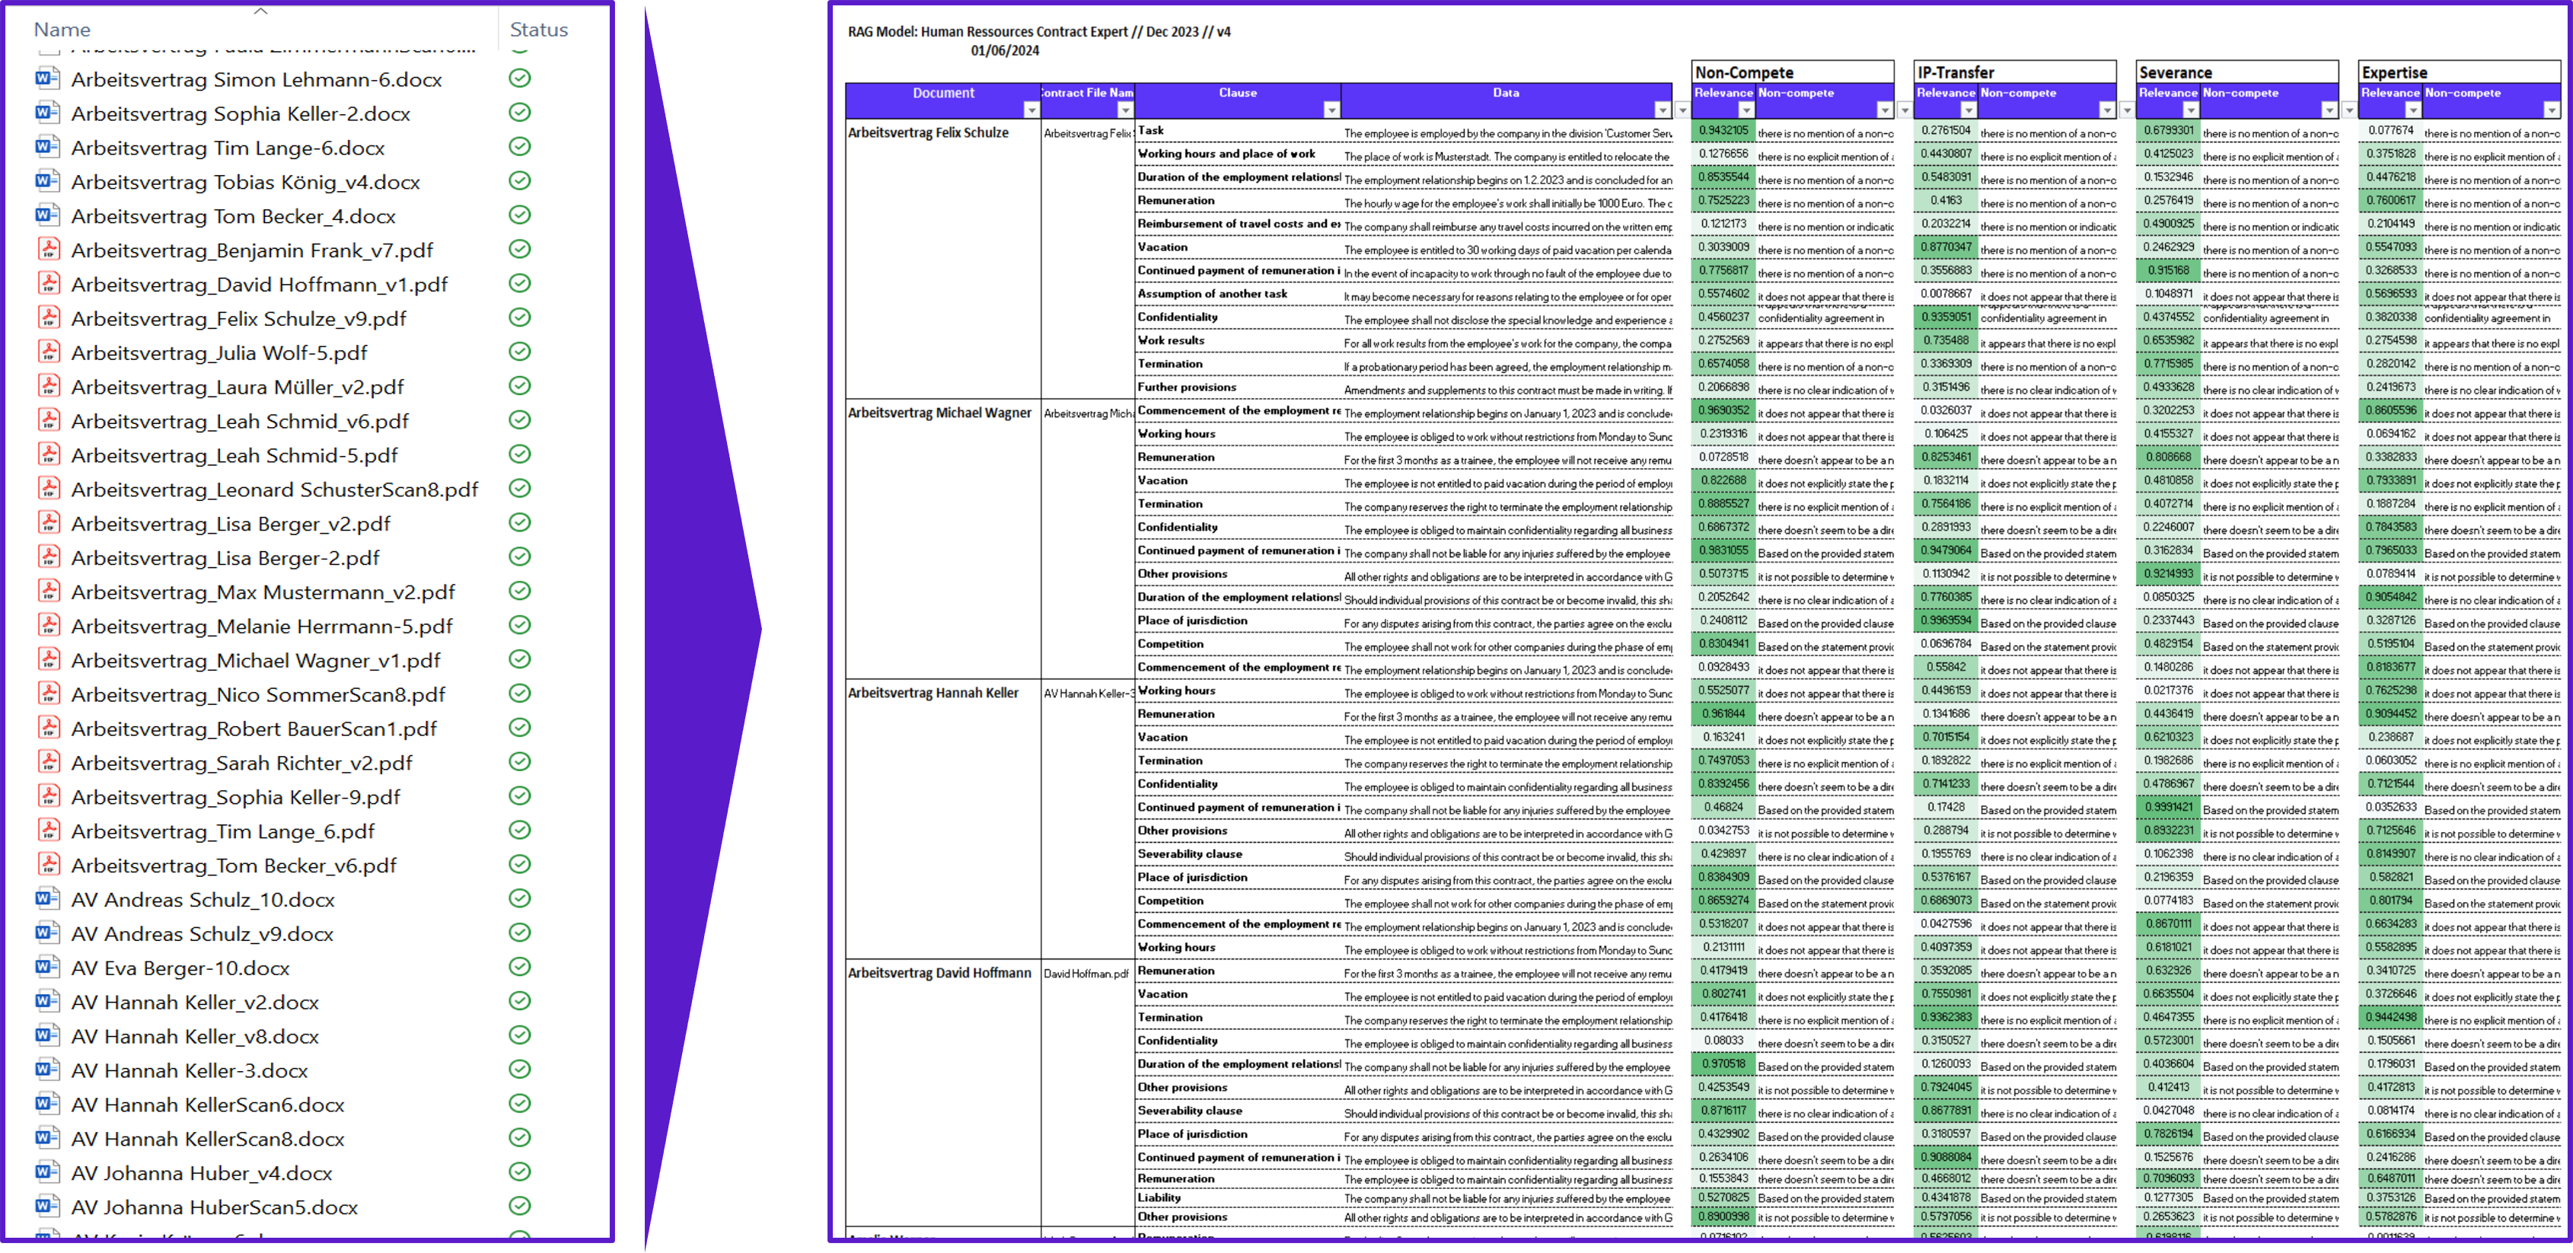Click the Name column header
The width and height of the screenshot is (2573, 1253).
tap(62, 30)
